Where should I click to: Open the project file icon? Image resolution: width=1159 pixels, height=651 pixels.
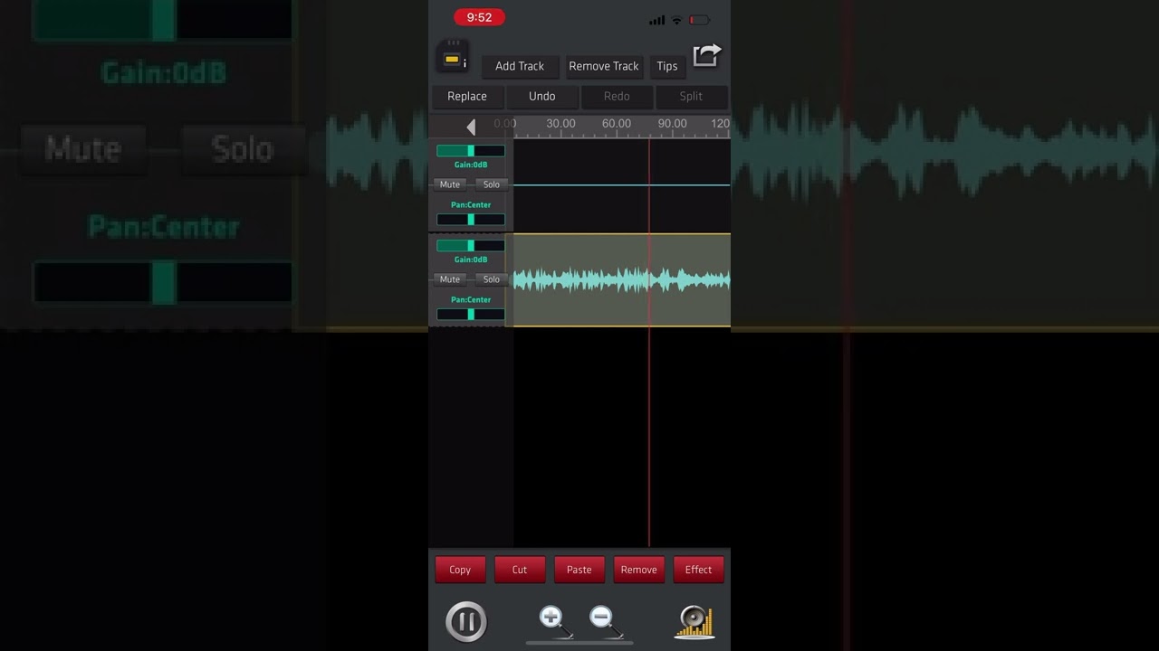(x=451, y=57)
